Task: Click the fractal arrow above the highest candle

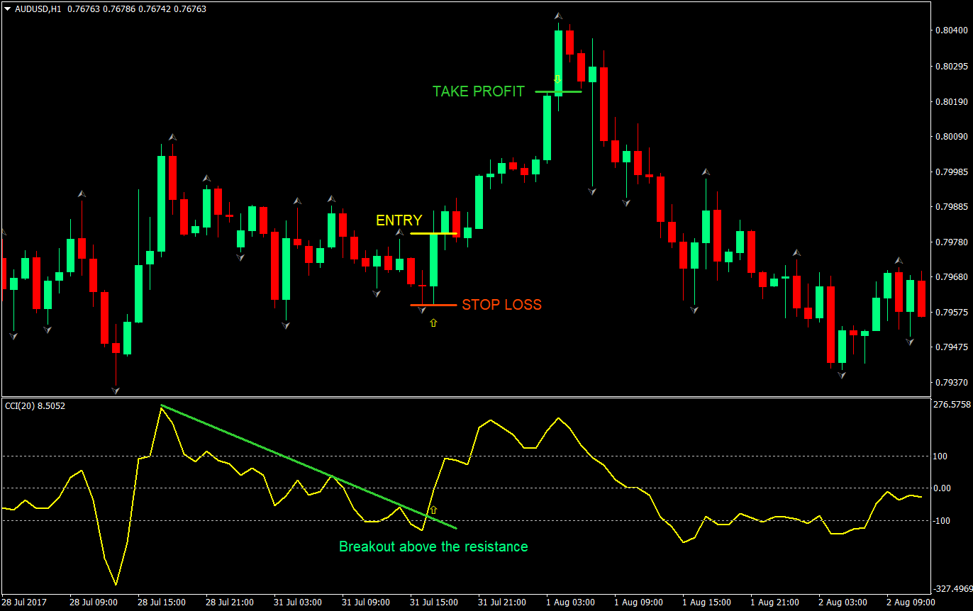Action: [x=558, y=16]
